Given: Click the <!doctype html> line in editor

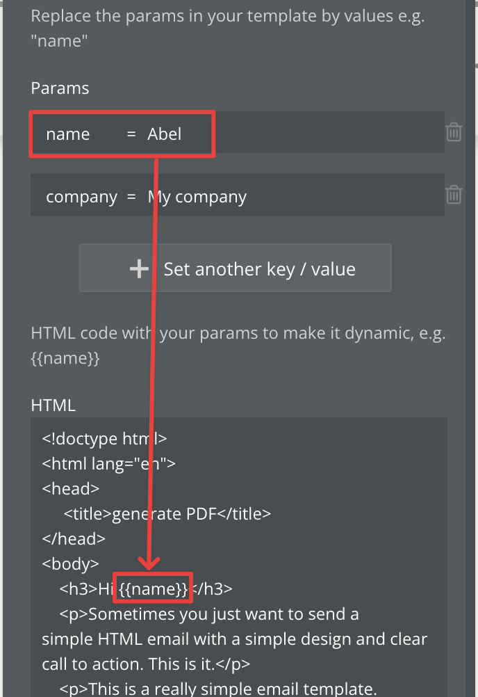Looking at the screenshot, I should click(x=104, y=439).
